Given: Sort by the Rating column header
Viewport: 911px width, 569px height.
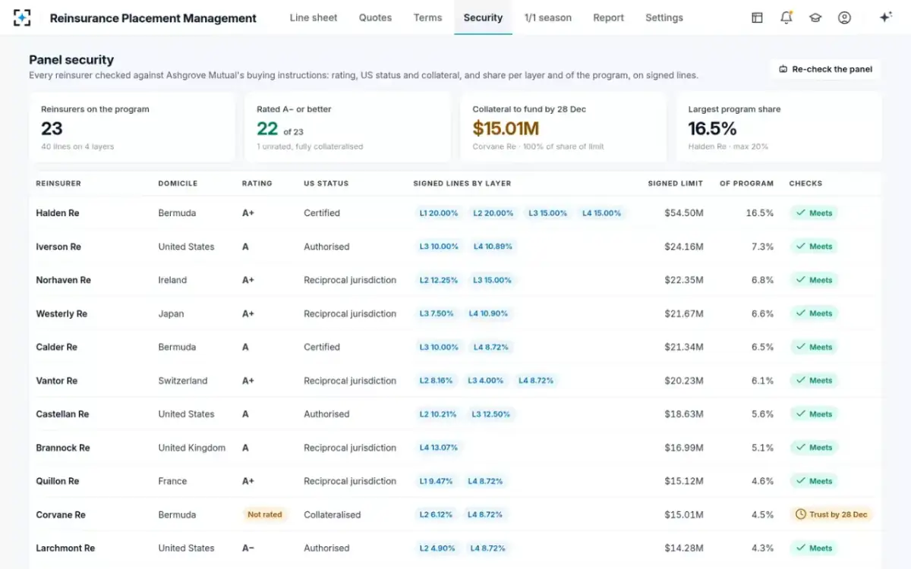Looking at the screenshot, I should coord(257,184).
